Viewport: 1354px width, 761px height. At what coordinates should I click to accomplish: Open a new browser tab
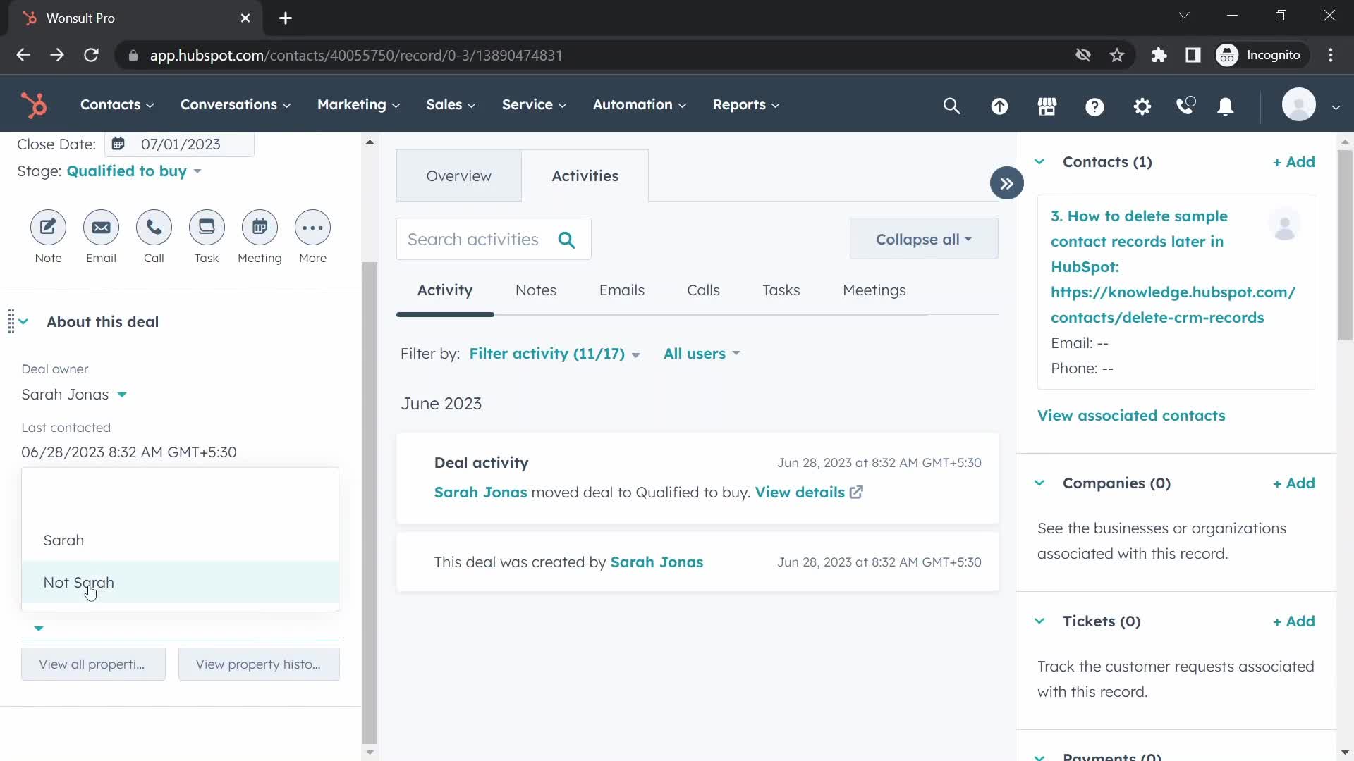tap(286, 18)
